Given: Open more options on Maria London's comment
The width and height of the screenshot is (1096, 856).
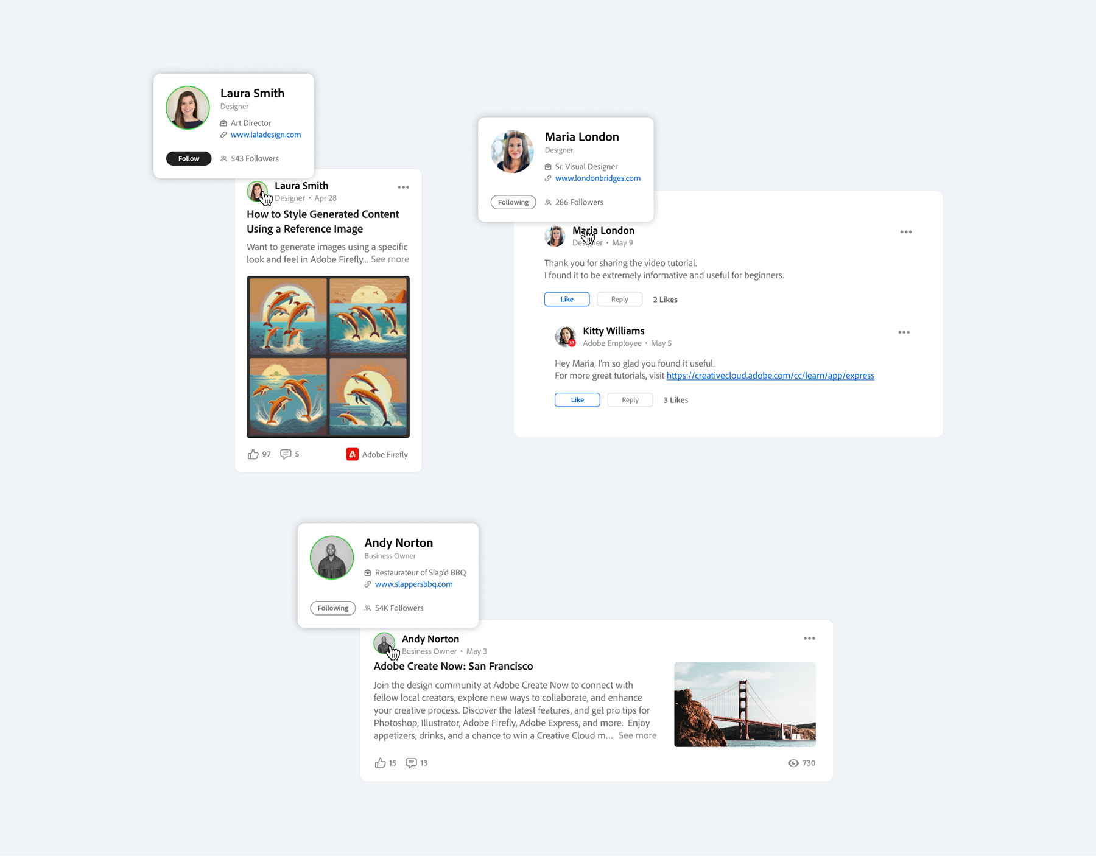Looking at the screenshot, I should click(905, 232).
